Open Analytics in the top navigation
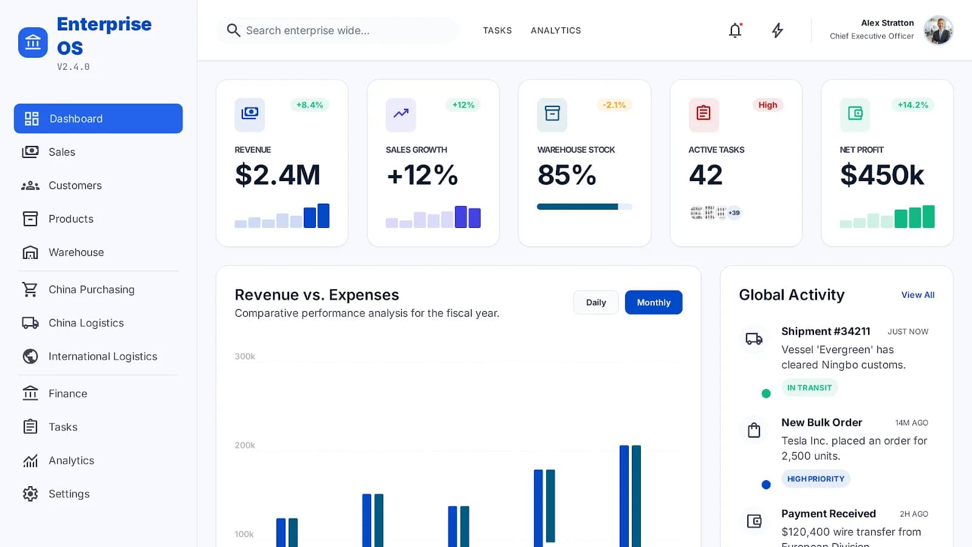The image size is (972, 547). (x=556, y=30)
